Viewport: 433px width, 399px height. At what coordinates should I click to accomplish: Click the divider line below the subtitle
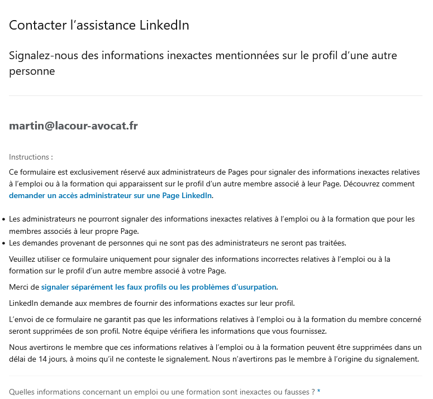[x=215, y=96]
